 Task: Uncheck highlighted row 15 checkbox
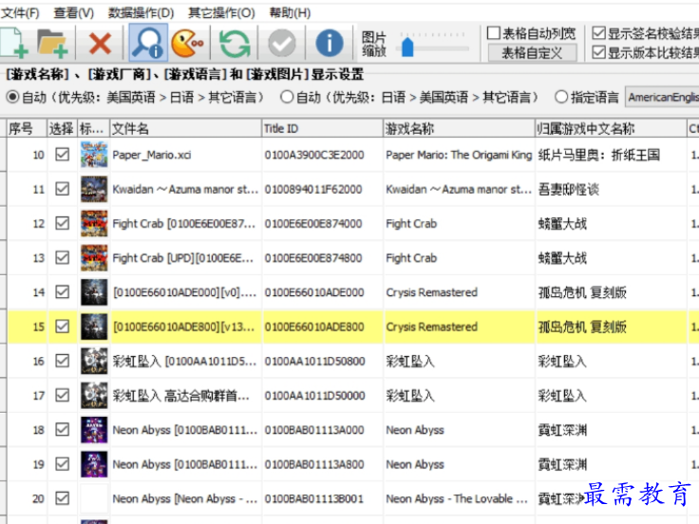(x=63, y=327)
